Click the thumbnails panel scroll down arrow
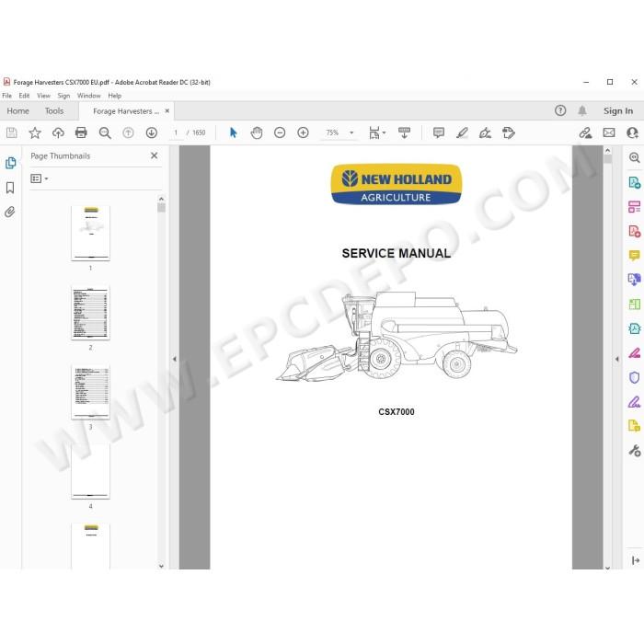The height and width of the screenshot is (644, 644). coord(161,566)
